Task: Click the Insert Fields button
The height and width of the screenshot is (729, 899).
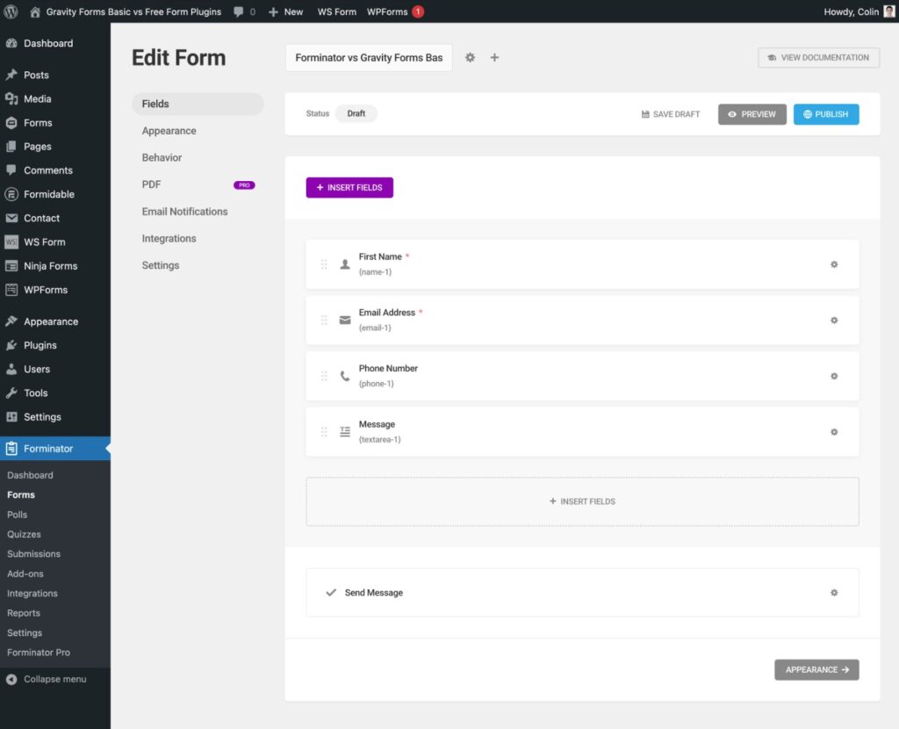Action: pyautogui.click(x=349, y=187)
